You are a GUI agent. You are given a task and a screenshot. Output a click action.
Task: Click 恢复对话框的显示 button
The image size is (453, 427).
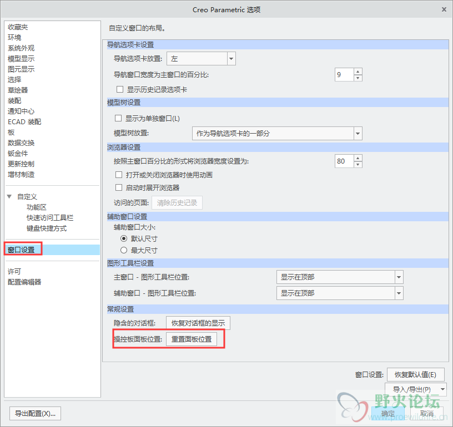coord(198,323)
